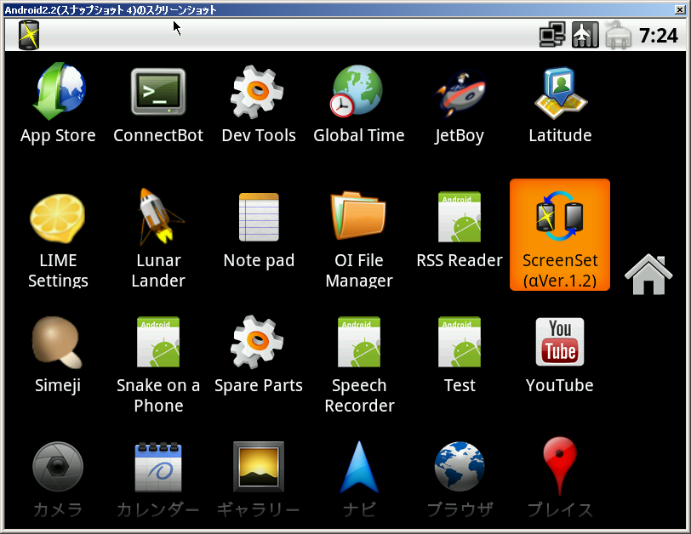Launch ConnectBot terminal app
The width and height of the screenshot is (691, 534).
158,105
